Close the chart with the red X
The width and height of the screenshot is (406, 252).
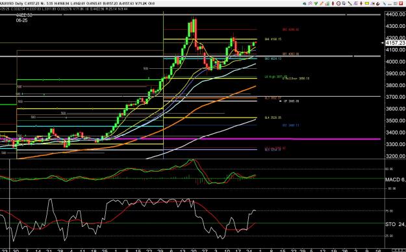point(401,3)
